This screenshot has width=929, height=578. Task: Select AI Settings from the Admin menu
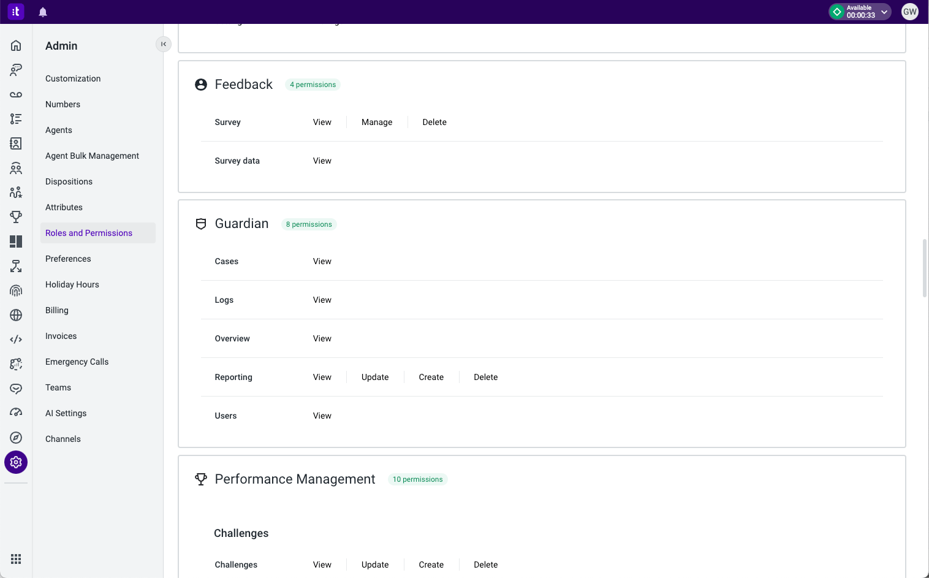click(66, 413)
